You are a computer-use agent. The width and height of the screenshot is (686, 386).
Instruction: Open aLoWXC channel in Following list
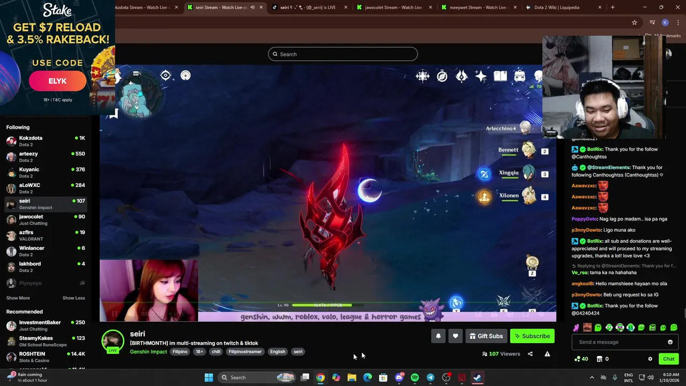[46, 188]
